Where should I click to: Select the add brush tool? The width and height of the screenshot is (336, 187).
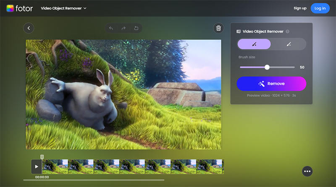tap(254, 44)
